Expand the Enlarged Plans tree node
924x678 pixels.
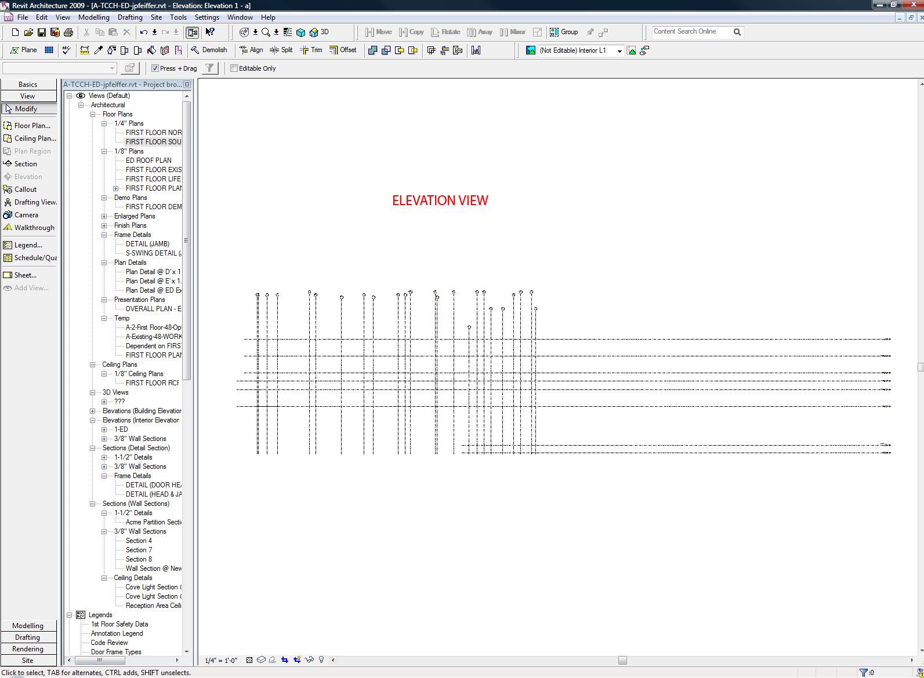click(104, 216)
